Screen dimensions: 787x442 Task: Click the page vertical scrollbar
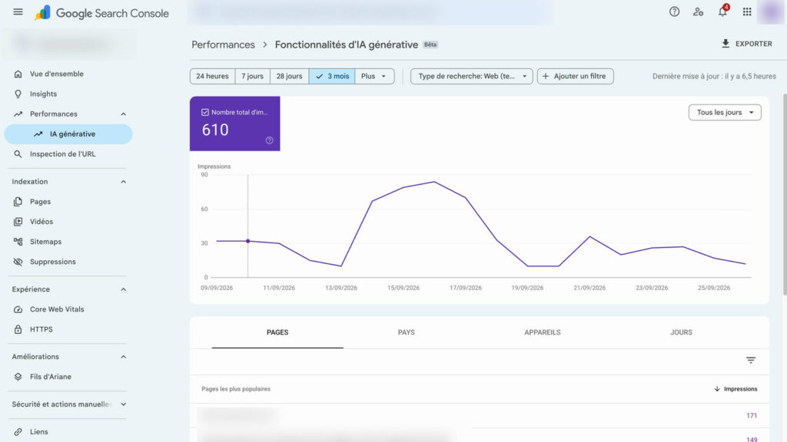point(785,193)
